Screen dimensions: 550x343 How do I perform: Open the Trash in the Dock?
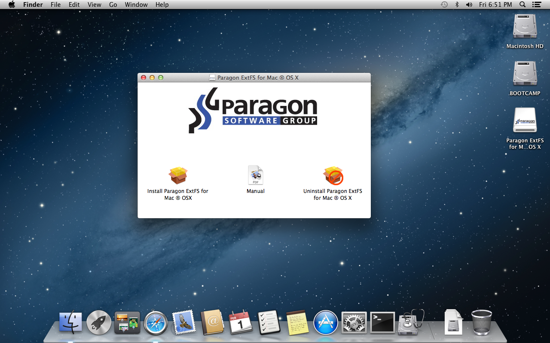point(482,322)
